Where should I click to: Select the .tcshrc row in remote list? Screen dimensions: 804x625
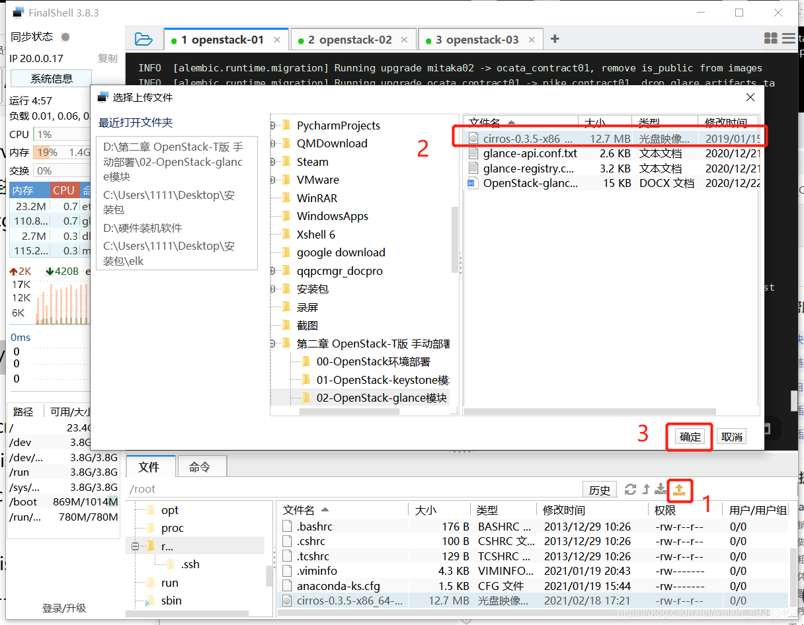533,556
